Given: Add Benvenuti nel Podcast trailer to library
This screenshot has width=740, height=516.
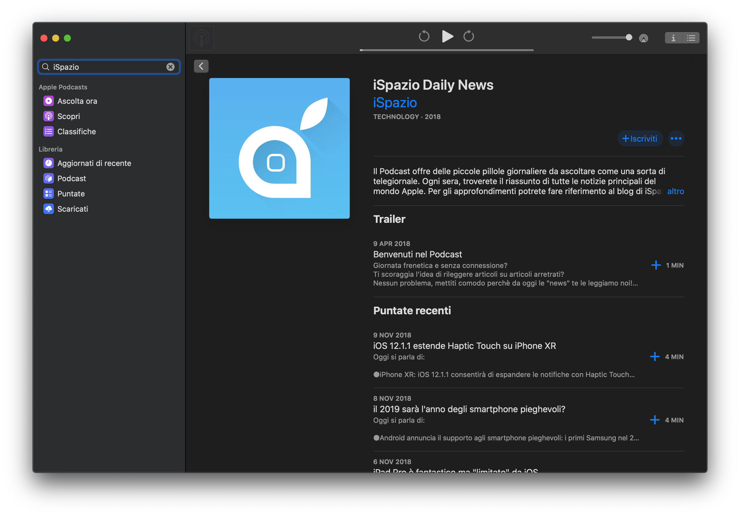Looking at the screenshot, I should 656,265.
